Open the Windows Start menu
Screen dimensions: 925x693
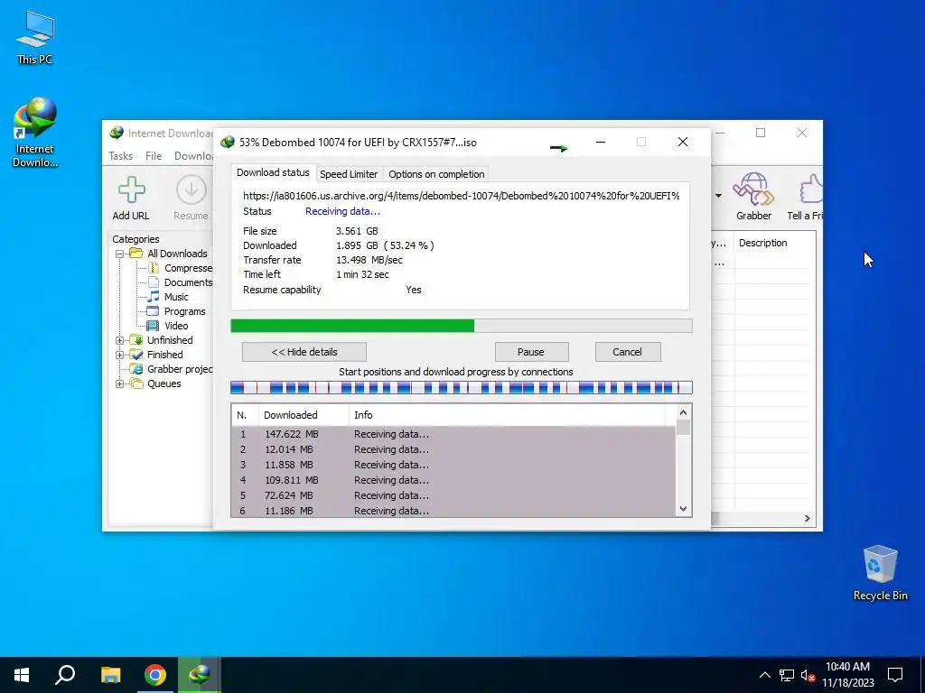22,675
